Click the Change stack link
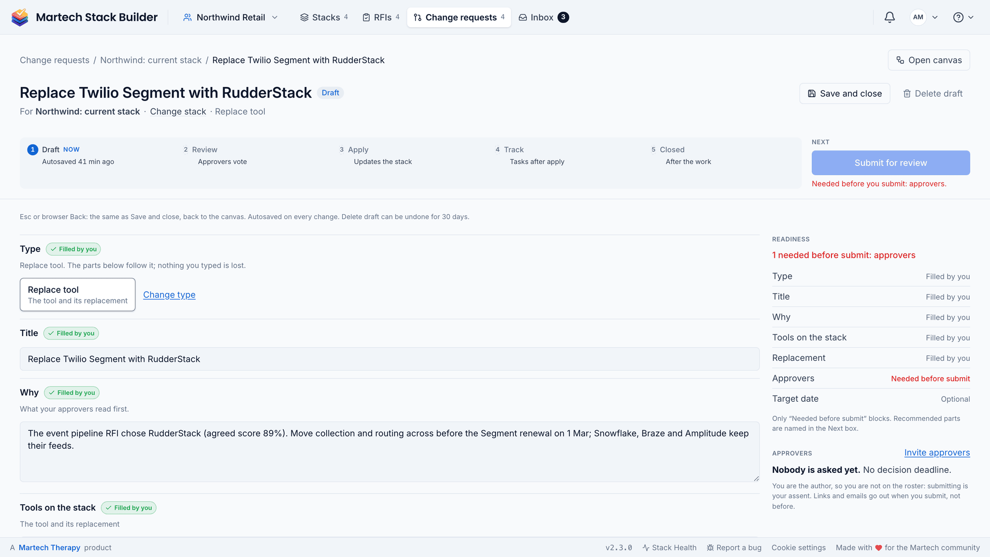 [x=178, y=112]
